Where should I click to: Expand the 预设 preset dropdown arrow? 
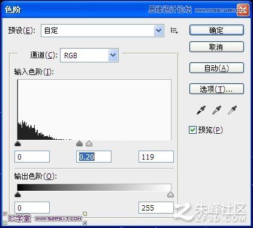[159, 31]
